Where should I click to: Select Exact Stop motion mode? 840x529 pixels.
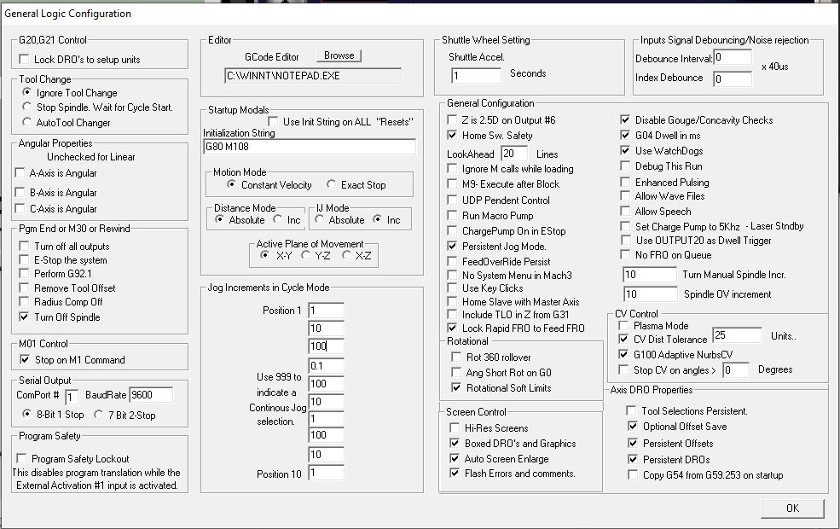[x=332, y=184]
